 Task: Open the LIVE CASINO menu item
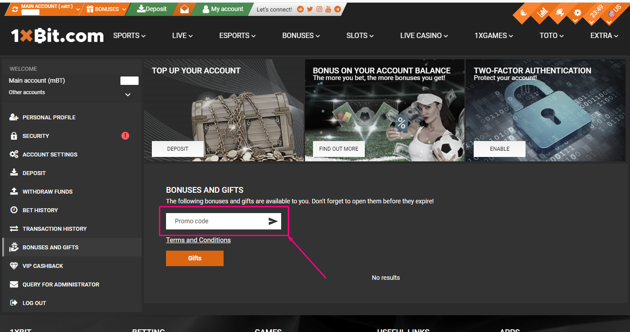423,35
